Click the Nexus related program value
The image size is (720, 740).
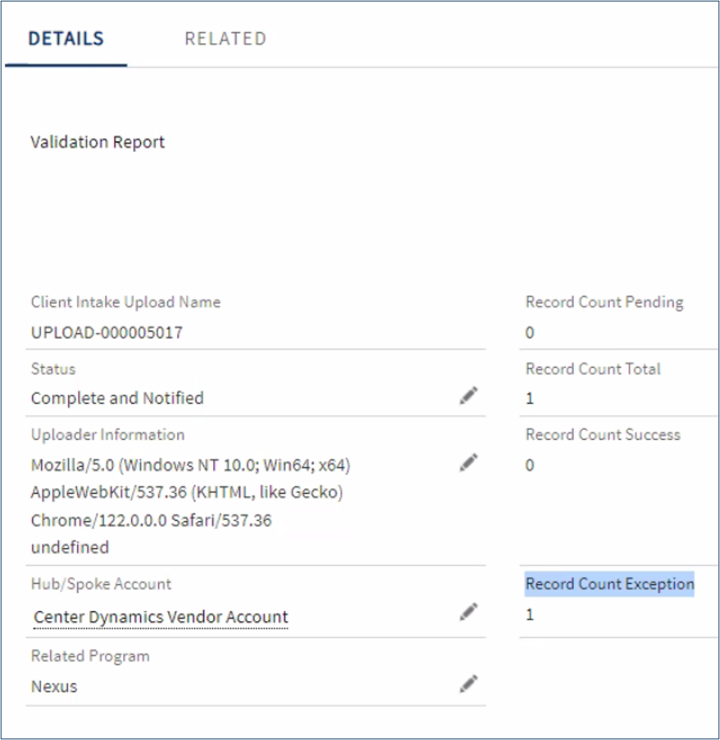(x=54, y=687)
